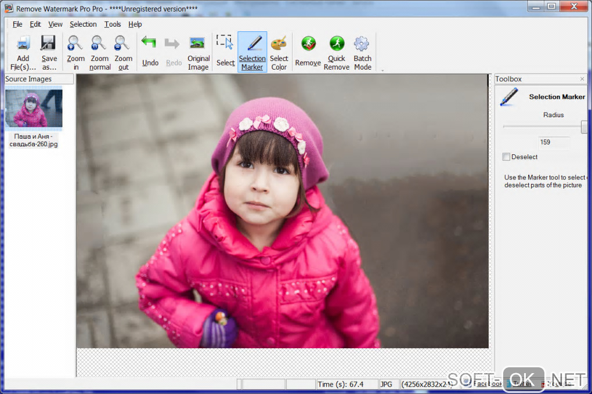Undo the last action with the green arrow
The image size is (592, 394).
coord(149,42)
